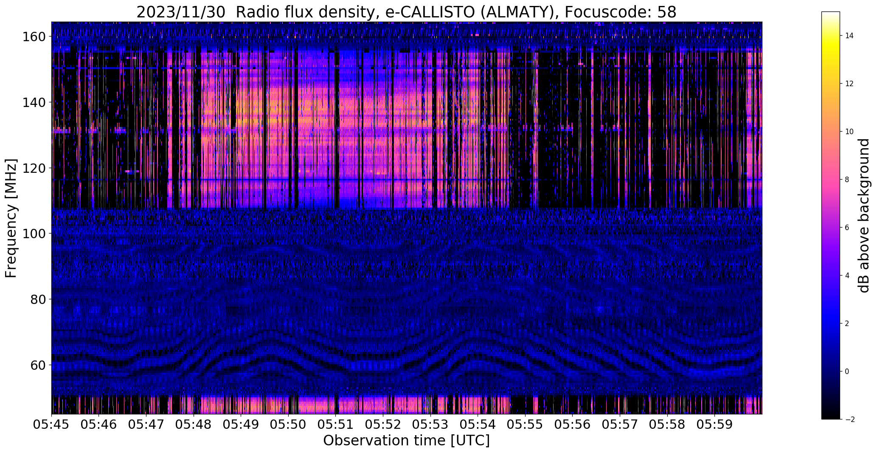This screenshot has width=877, height=453.
Task: Click the 80 frequency tick label
Action: 38,299
